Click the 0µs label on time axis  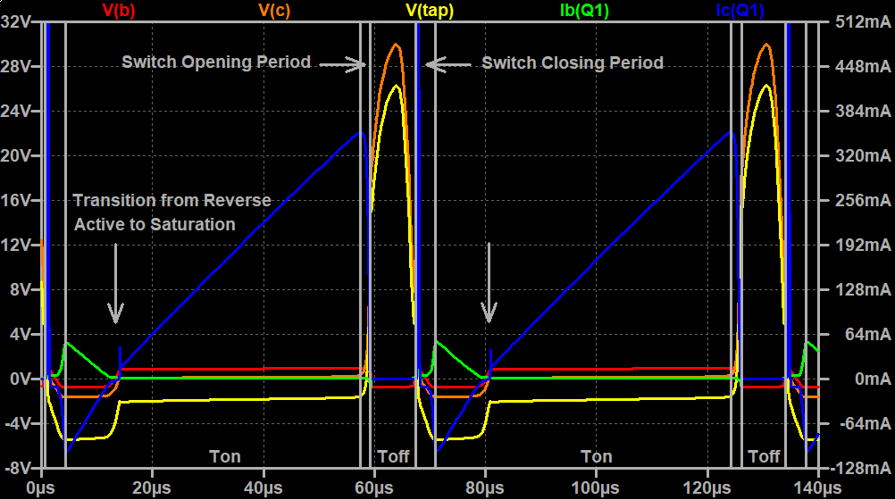(43, 487)
